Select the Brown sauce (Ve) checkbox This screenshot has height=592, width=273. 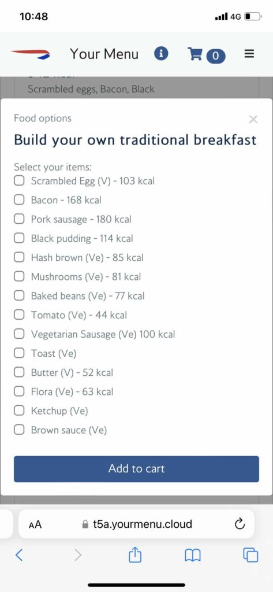click(x=19, y=430)
